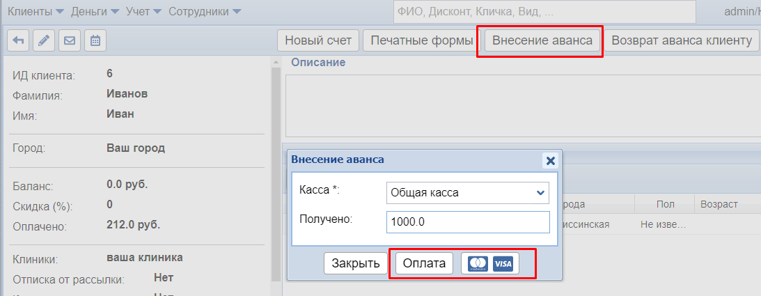Click the pencil edit client icon
This screenshot has width=761, height=296.
coord(43,40)
